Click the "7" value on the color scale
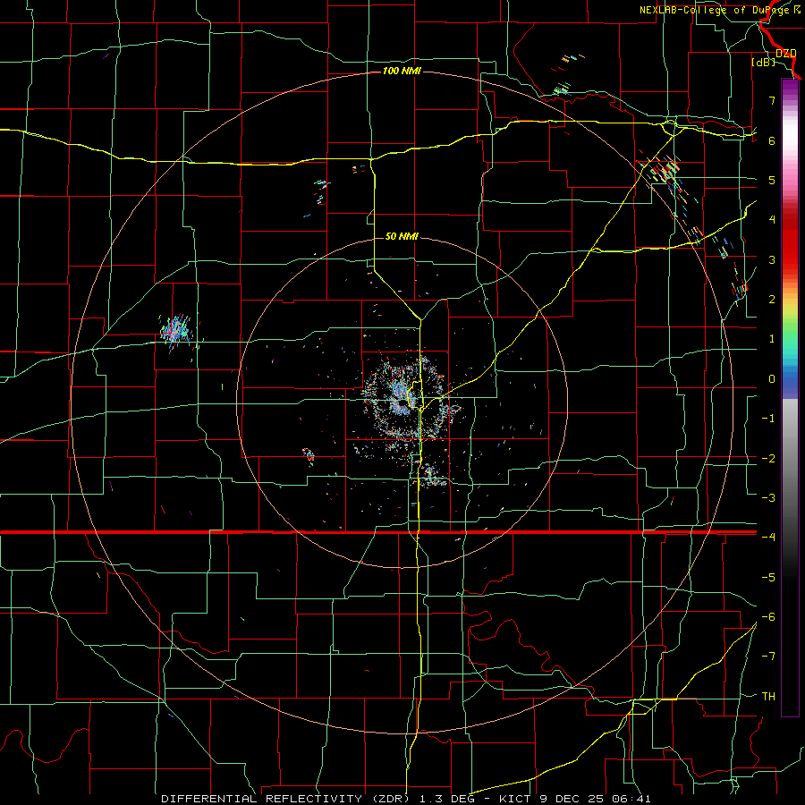Screen dimensions: 805x805 (772, 100)
